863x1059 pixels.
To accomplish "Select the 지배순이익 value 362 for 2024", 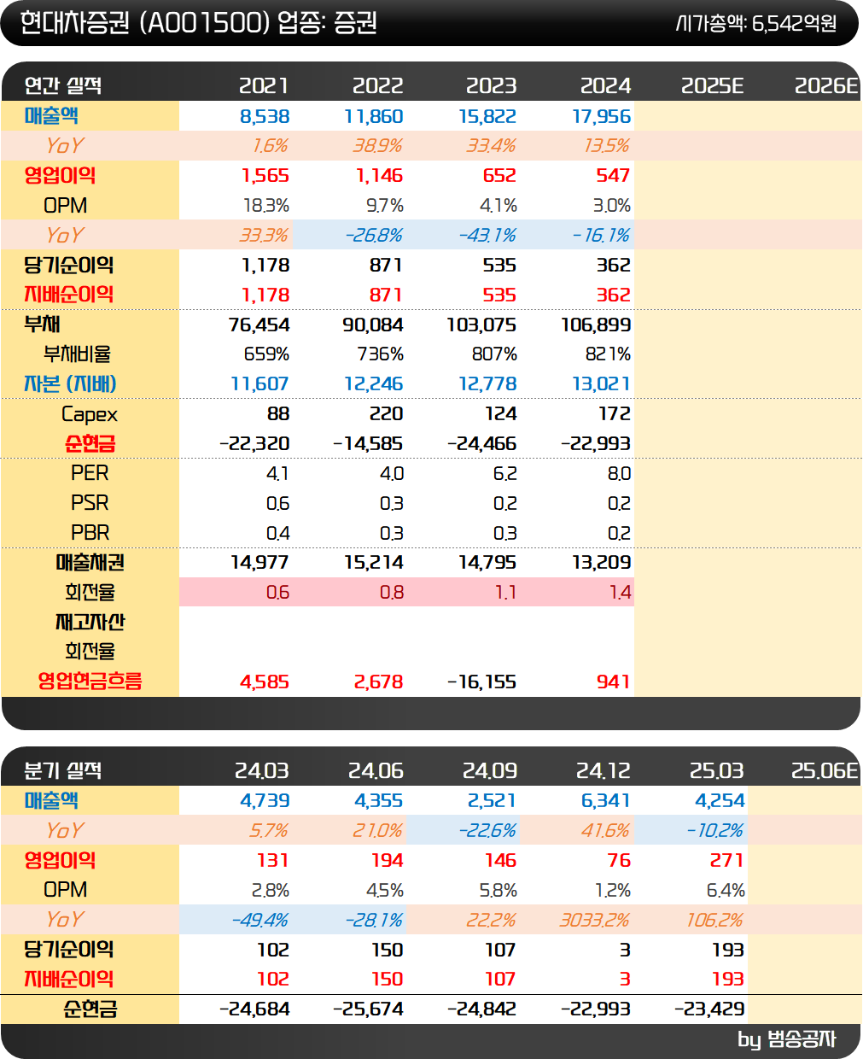I will pos(614,295).
